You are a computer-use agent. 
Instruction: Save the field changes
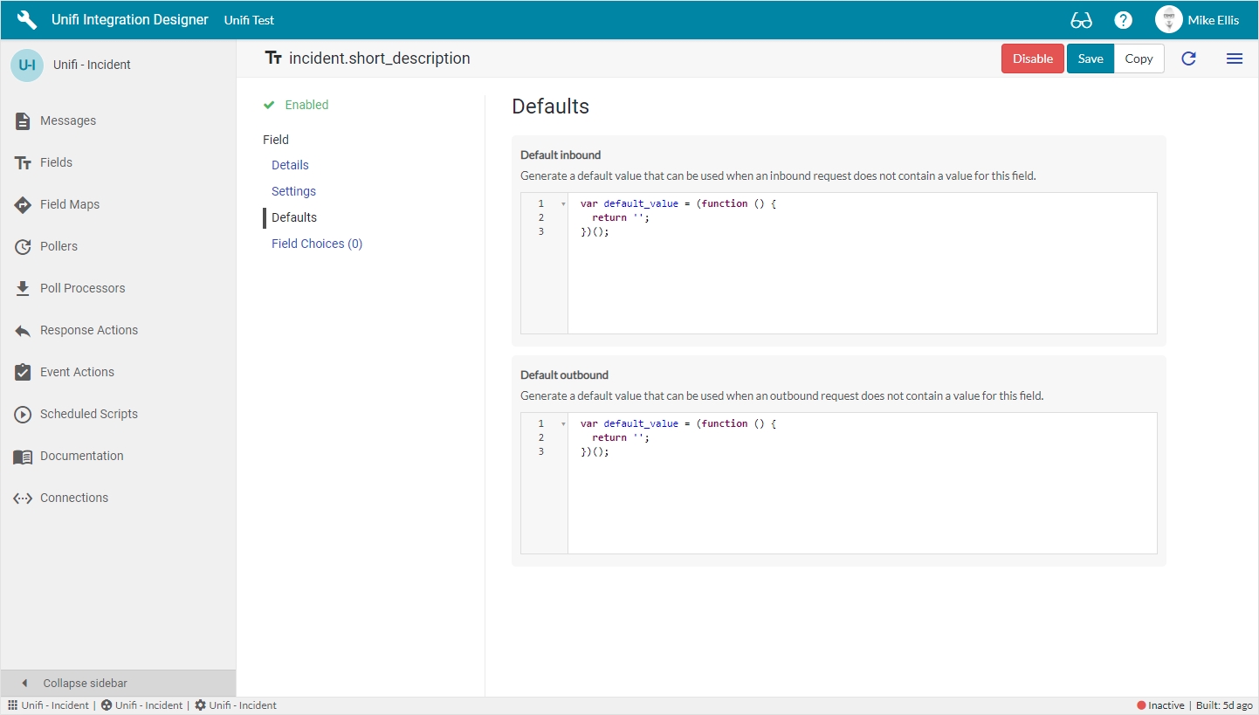click(1090, 58)
